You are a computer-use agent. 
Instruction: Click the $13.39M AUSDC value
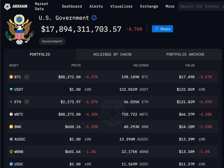[187, 139]
